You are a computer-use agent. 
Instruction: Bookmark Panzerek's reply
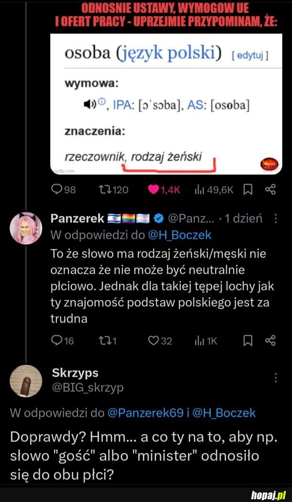coord(248,341)
